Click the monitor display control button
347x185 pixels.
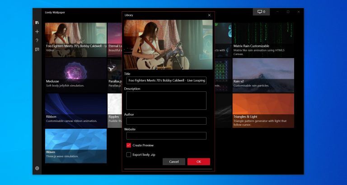pos(261,12)
